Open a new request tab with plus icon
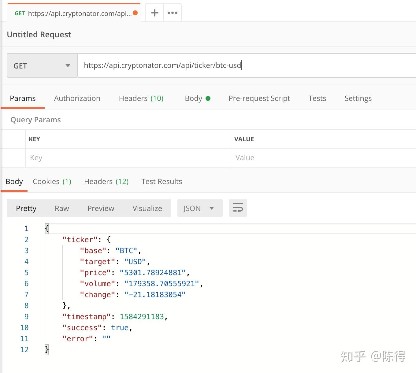The image size is (416, 373). click(155, 13)
